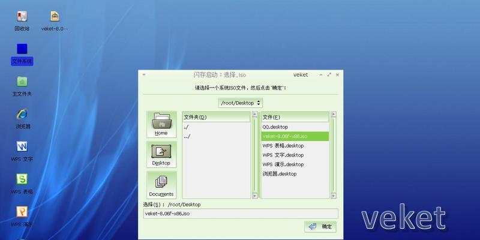
Task: Click the up arrow of the file list scrollbar
Action: (334, 114)
